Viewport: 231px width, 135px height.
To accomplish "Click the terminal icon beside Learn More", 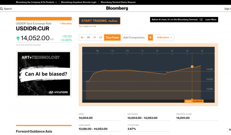I will (x=201, y=20).
